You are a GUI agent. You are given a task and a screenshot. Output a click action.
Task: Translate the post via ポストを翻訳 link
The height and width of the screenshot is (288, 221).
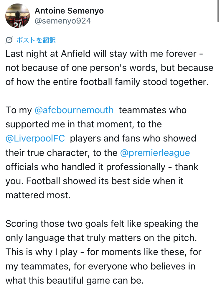click(x=36, y=40)
